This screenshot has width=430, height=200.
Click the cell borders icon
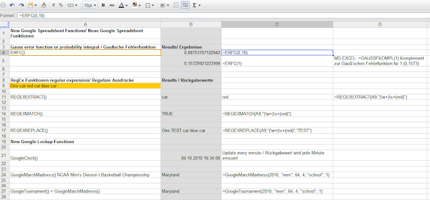pos(148,5)
